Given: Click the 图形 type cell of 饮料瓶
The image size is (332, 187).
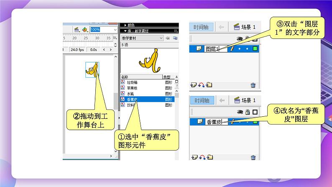Looking at the screenshot, I should [169, 105].
